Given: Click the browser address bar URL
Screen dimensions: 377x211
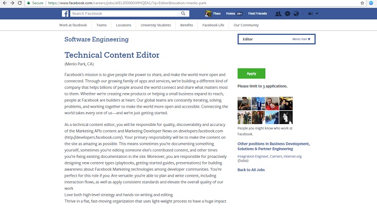Looking at the screenshot, I should [x=127, y=3].
